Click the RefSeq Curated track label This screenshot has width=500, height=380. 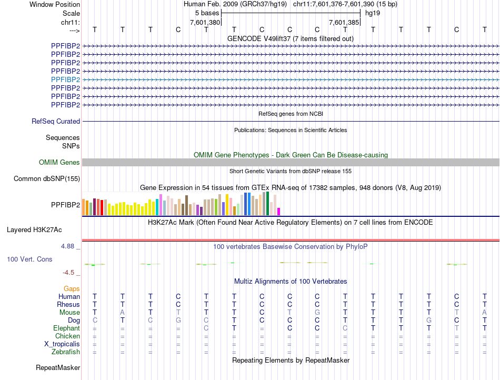[x=56, y=121]
